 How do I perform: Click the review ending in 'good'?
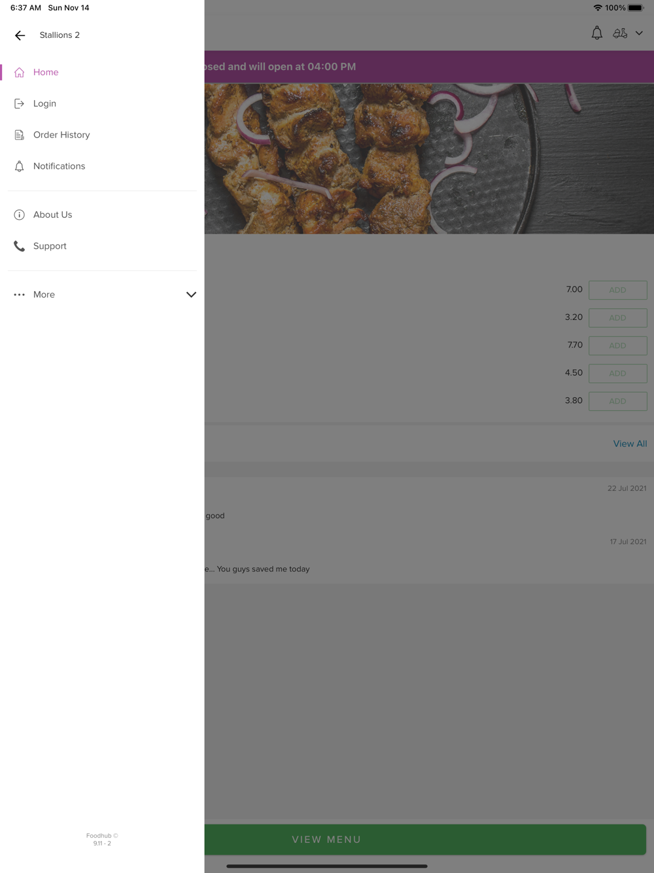(x=215, y=516)
